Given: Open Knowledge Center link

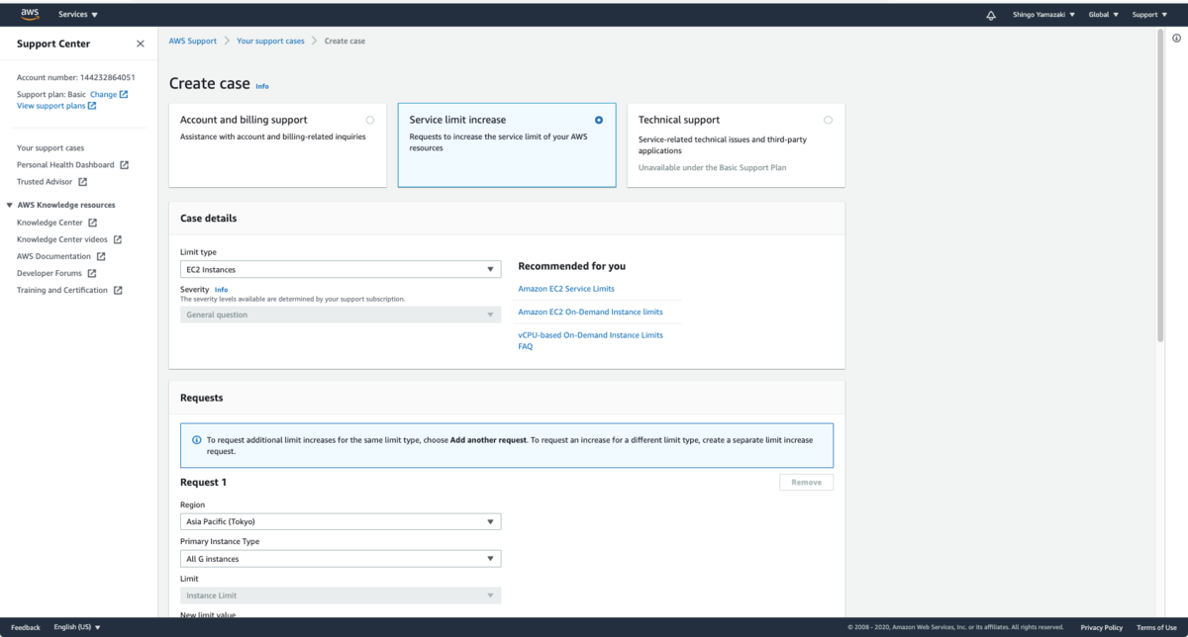Looking at the screenshot, I should point(49,223).
